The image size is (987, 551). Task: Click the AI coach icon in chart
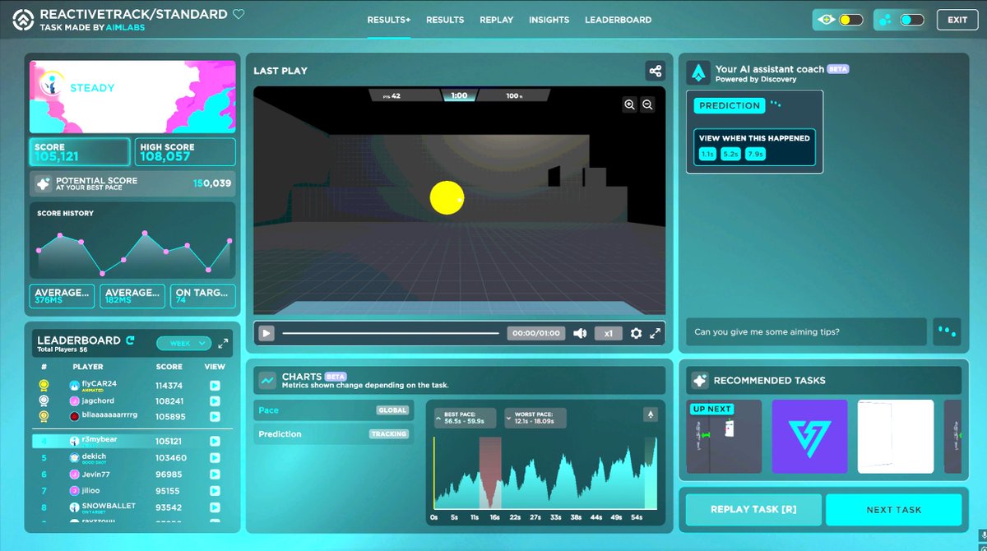(x=651, y=415)
